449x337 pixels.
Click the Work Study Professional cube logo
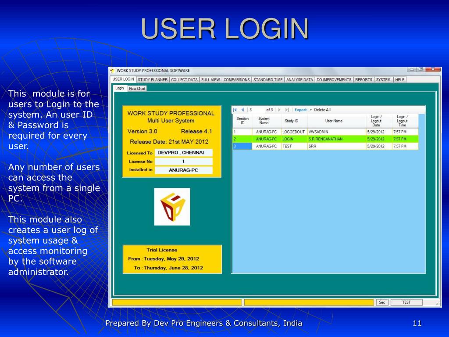tap(172, 206)
